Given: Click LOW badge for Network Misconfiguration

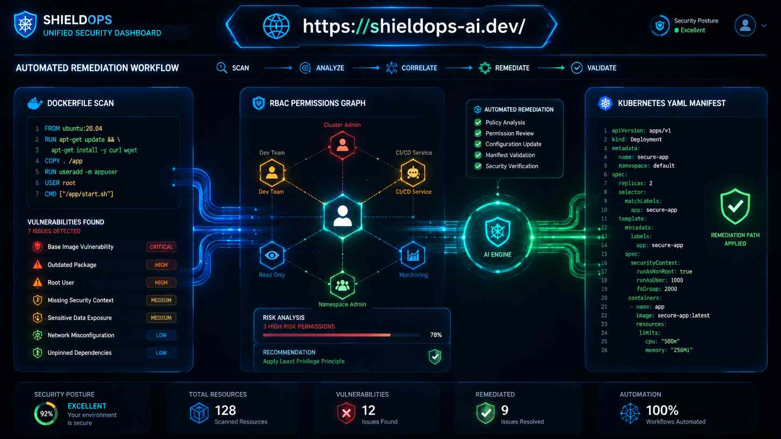Looking at the screenshot, I should point(161,335).
